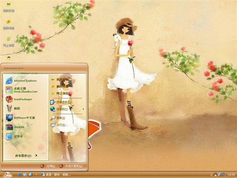Click 注销(L) log off button

pos(48,166)
